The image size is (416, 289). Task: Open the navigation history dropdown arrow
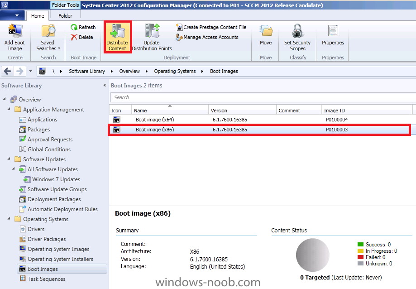click(30, 71)
